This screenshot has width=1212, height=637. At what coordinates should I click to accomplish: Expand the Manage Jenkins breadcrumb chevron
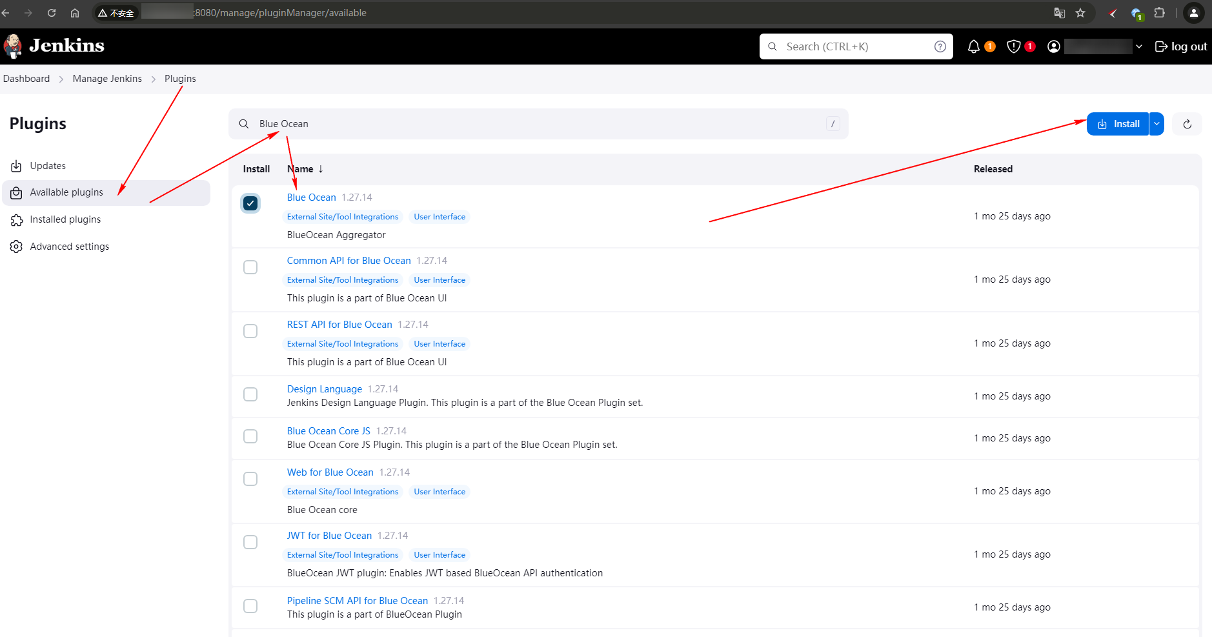coord(154,79)
